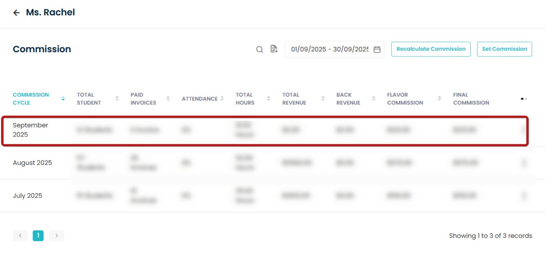The width and height of the screenshot is (545, 254).
Task: Go to the next page chevron
Action: coord(56,236)
